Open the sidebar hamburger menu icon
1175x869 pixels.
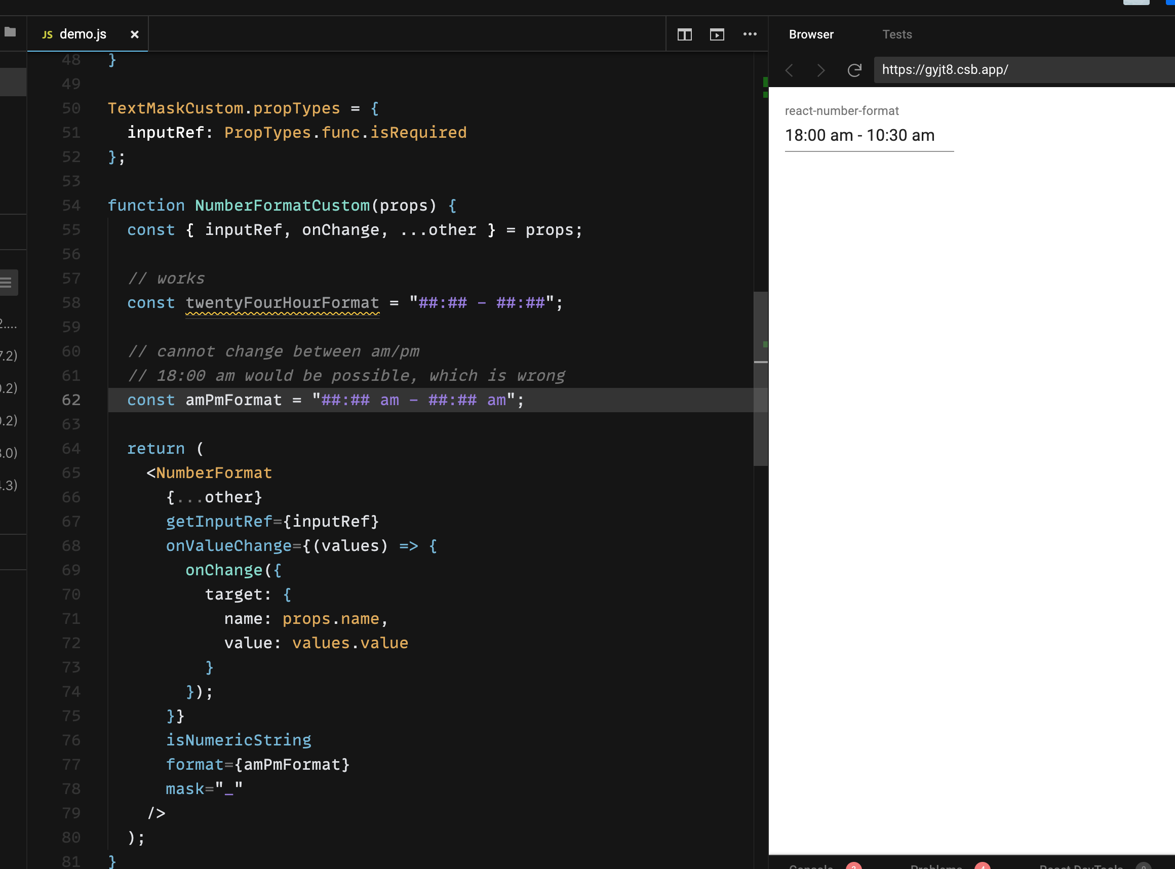(x=6, y=283)
